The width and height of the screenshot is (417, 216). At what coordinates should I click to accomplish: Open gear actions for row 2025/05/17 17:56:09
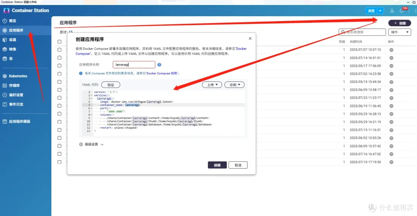(x=392, y=66)
